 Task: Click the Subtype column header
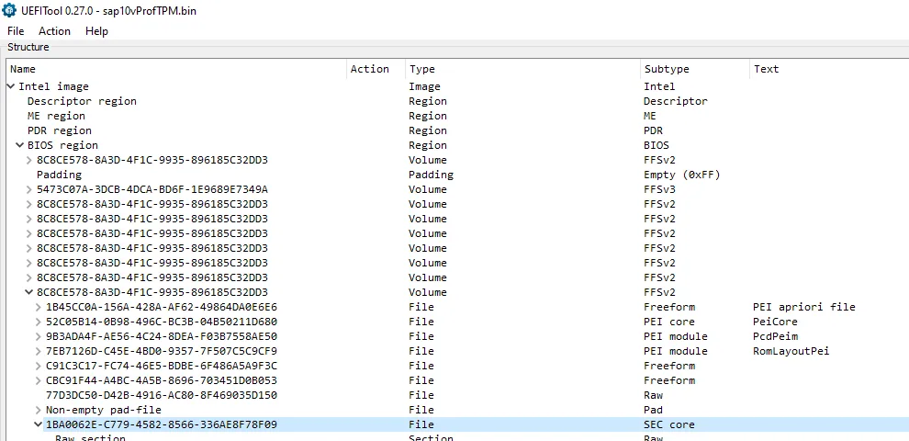pyautogui.click(x=695, y=69)
